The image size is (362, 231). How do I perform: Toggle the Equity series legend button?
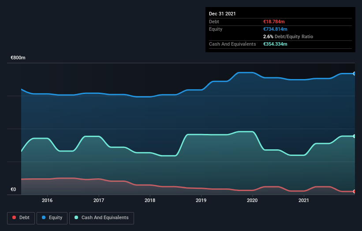pyautogui.click(x=52, y=218)
